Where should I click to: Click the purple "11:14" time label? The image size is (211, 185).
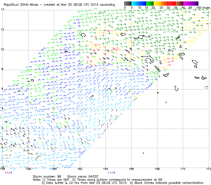coord(8,173)
